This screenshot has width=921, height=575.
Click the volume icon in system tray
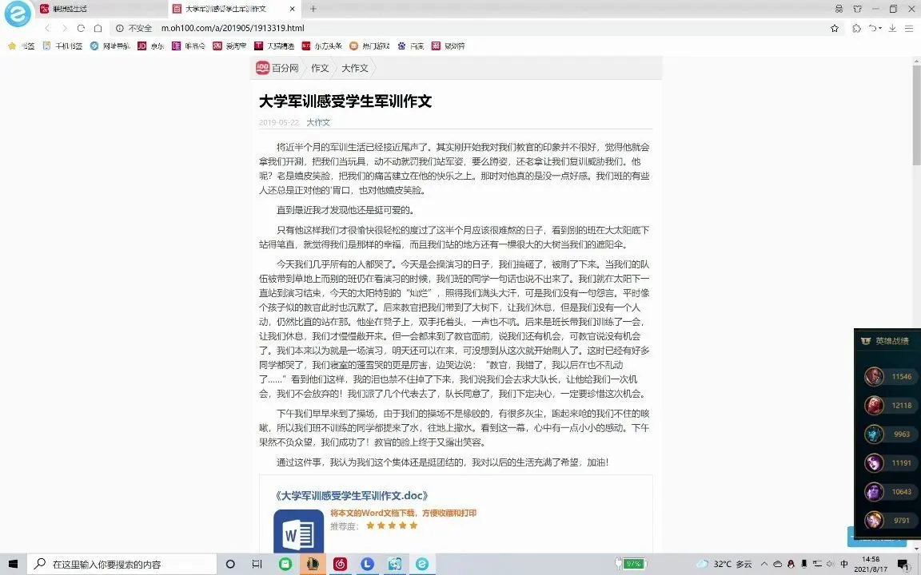(x=831, y=564)
